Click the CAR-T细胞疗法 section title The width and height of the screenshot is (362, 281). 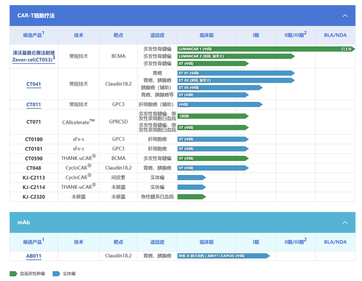[36, 16]
